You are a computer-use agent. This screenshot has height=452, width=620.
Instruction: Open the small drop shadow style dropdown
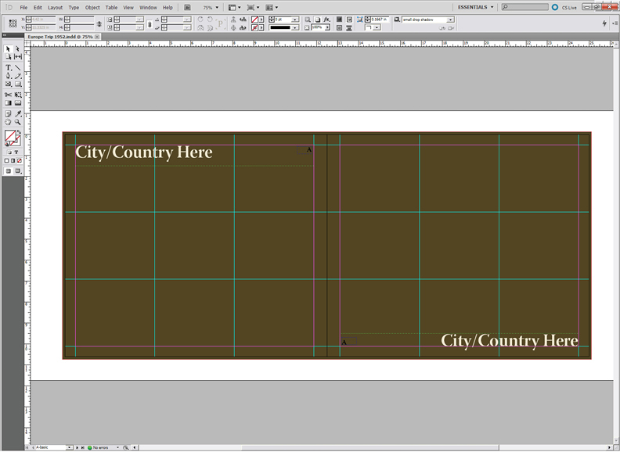[x=450, y=20]
